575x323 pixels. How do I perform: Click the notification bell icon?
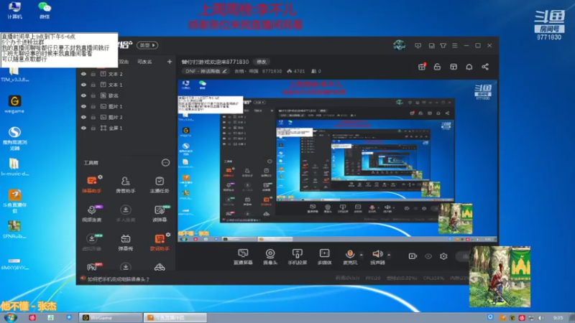[x=469, y=67]
